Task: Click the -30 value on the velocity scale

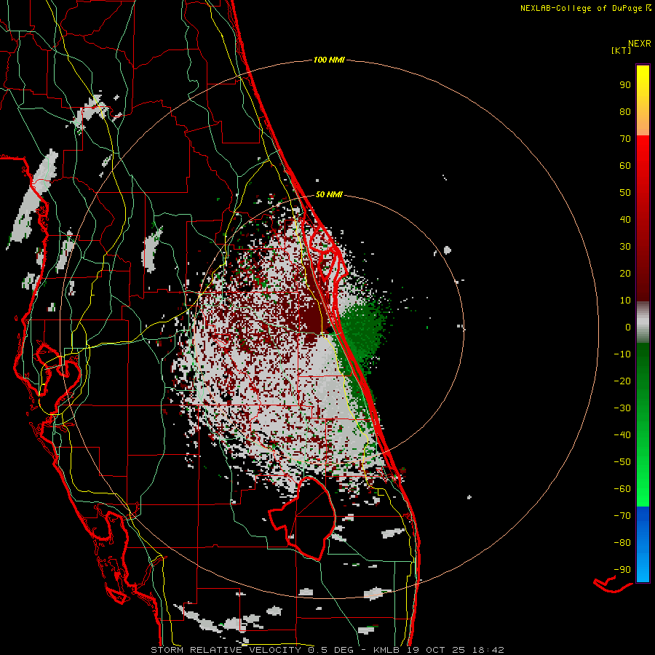Action: point(622,408)
